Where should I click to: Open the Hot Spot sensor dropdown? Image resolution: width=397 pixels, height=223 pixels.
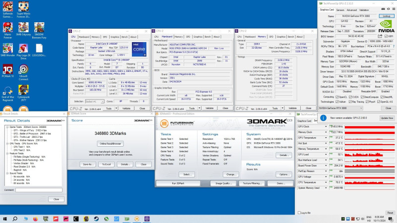tap(326, 143)
